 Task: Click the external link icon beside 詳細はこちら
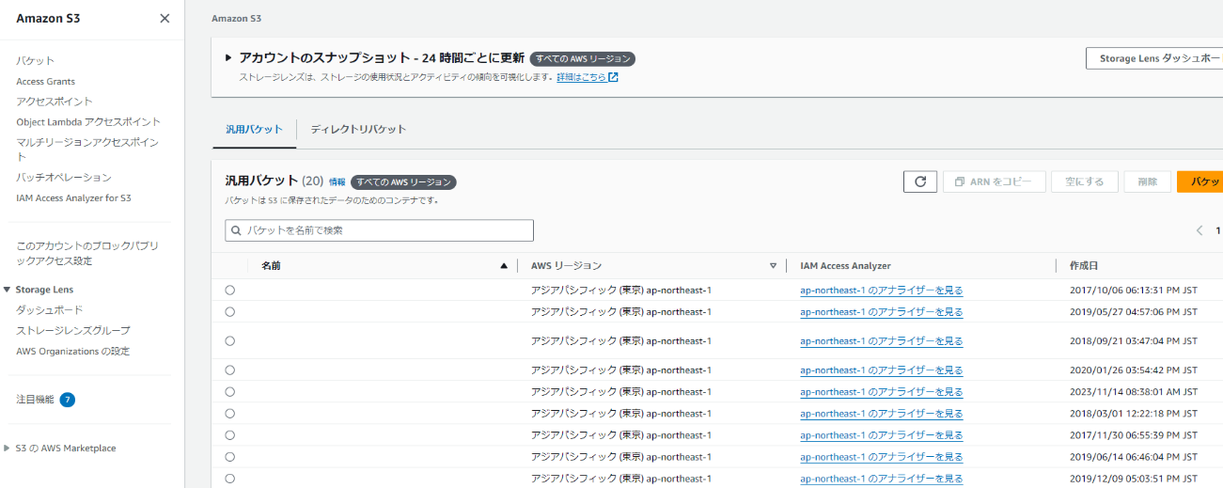coord(613,77)
